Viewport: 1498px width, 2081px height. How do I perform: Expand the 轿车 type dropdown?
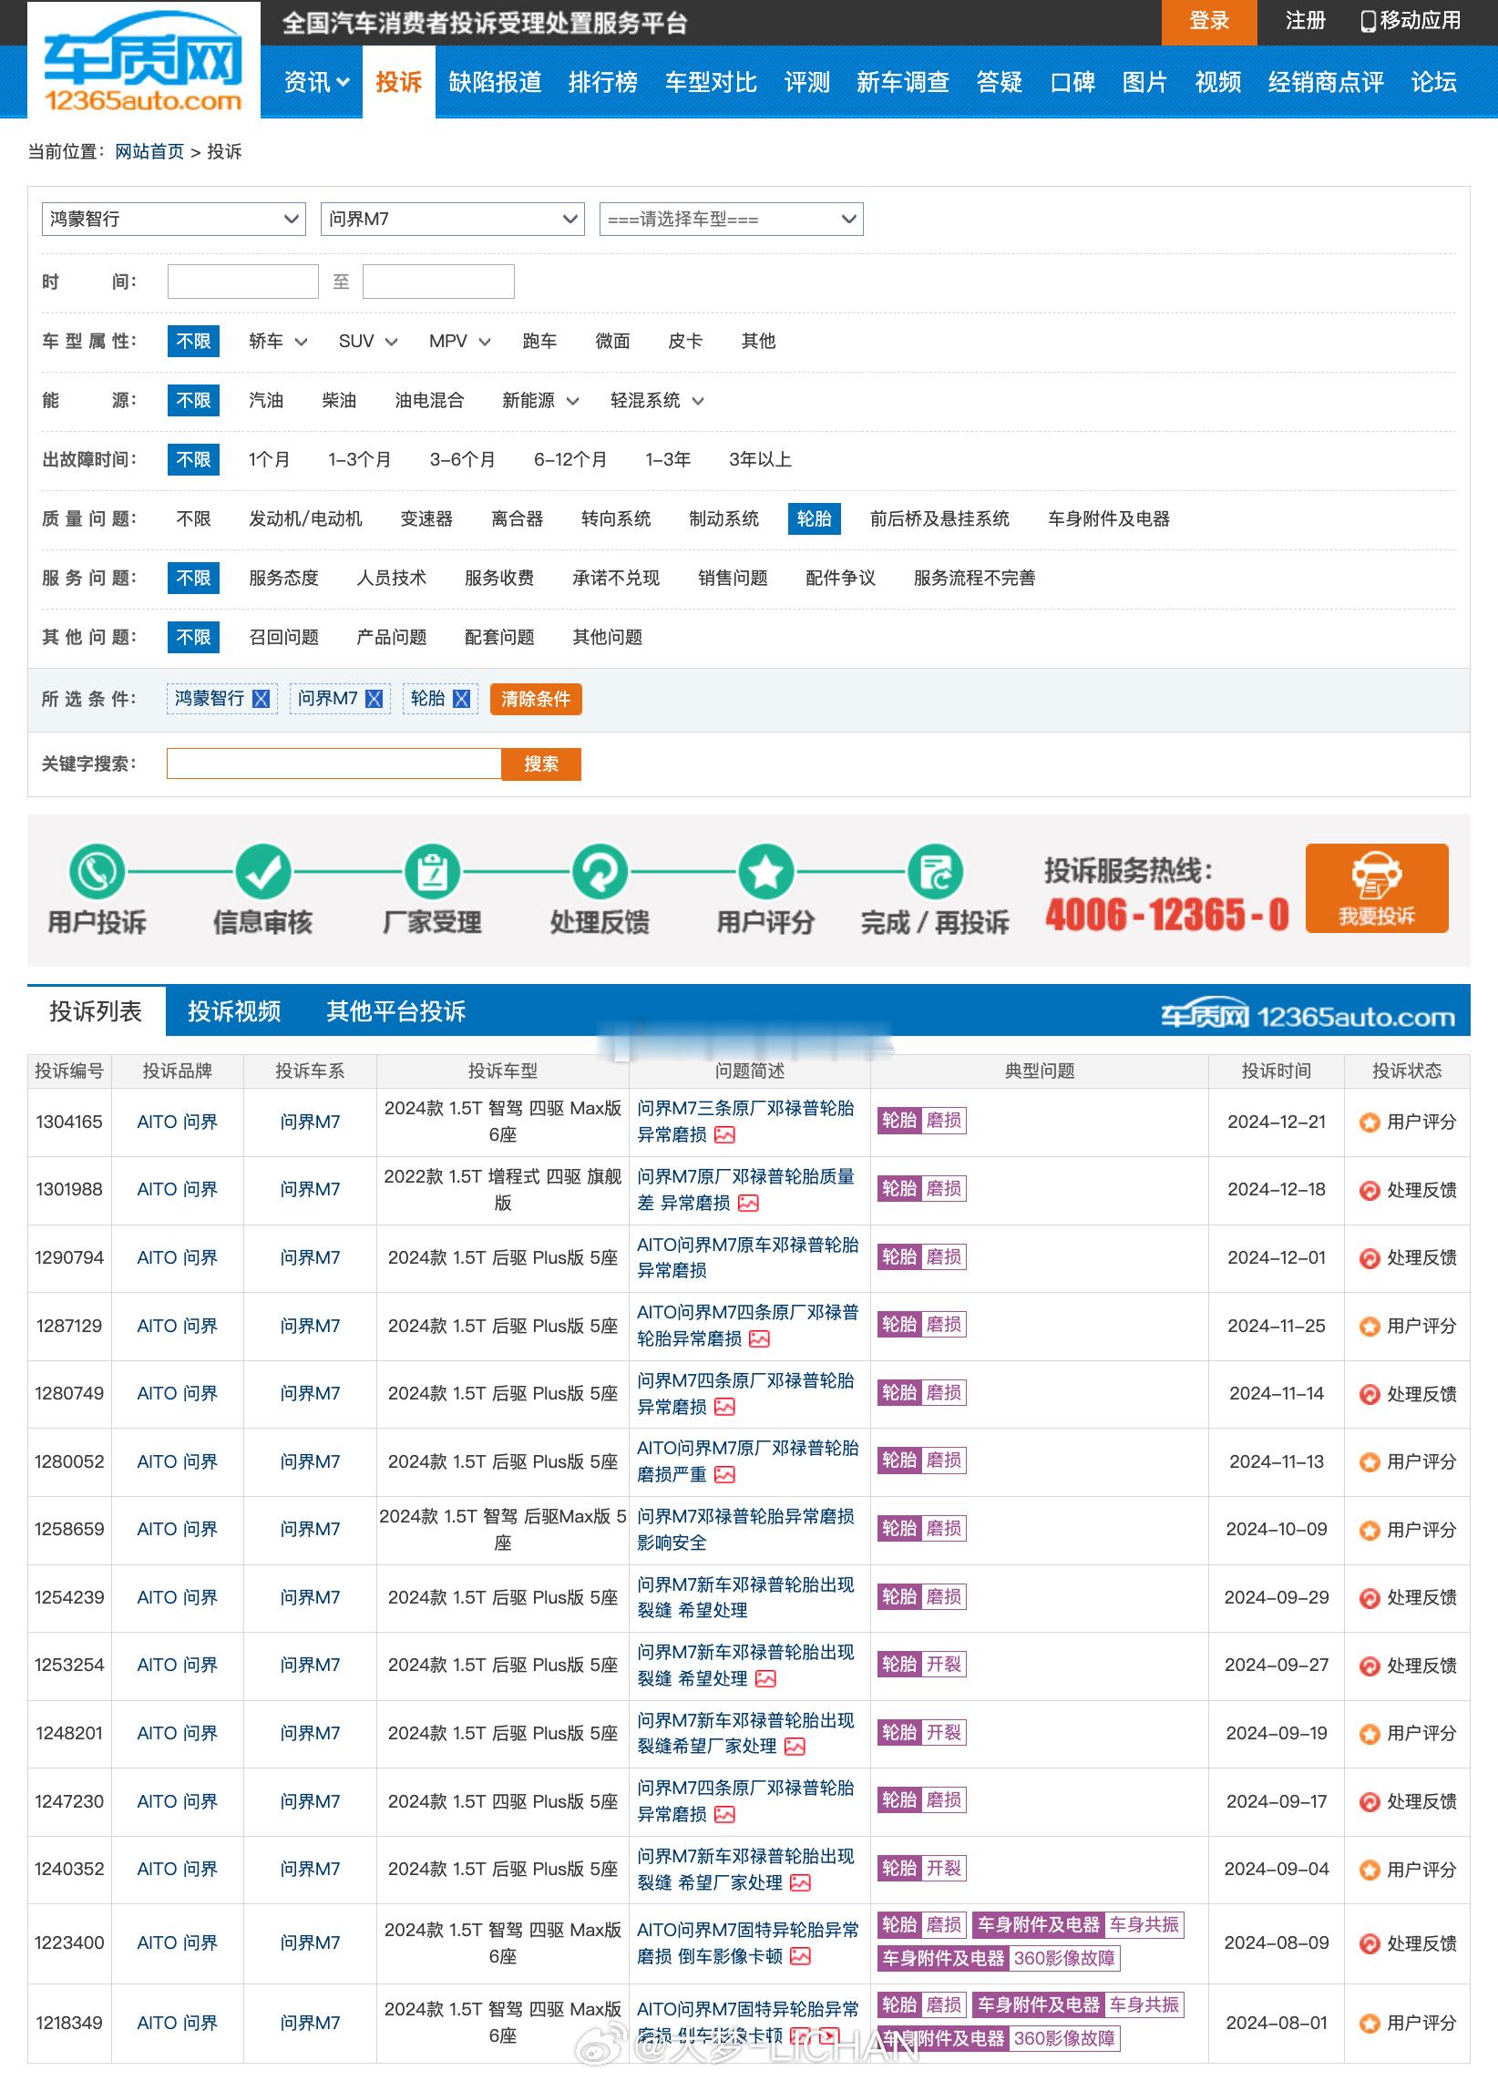click(x=278, y=342)
